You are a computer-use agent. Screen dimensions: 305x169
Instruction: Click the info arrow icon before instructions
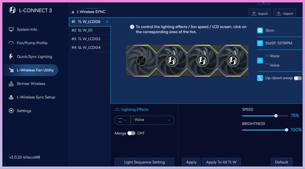click(x=132, y=27)
